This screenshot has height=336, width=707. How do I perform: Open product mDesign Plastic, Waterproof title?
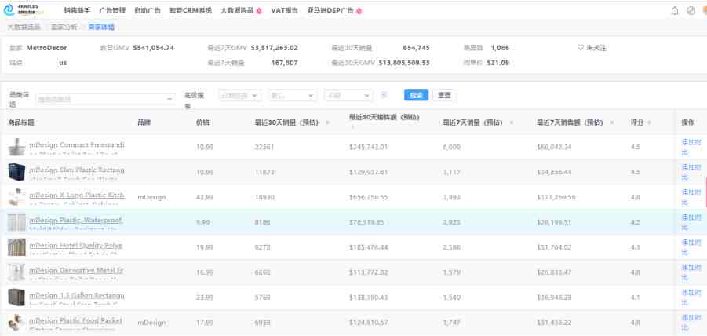(x=76, y=221)
